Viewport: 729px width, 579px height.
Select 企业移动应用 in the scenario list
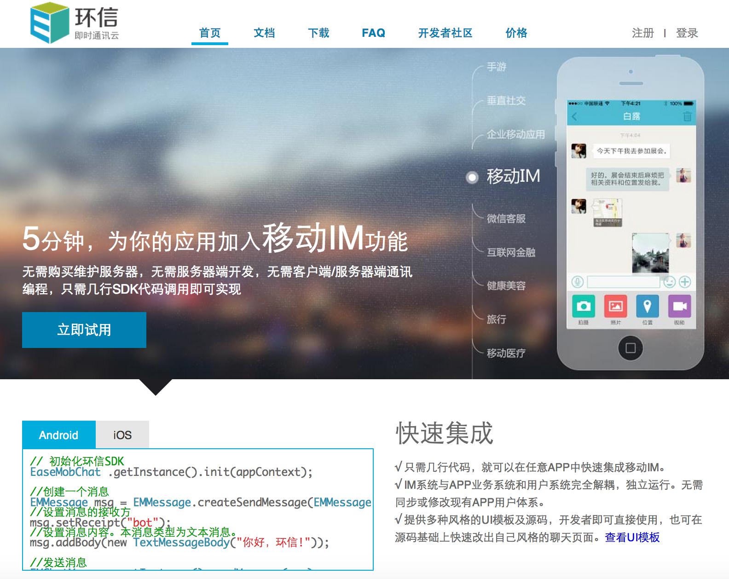tap(516, 134)
